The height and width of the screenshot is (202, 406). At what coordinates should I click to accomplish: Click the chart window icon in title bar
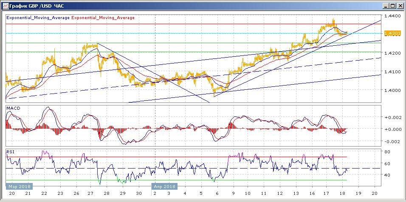coord(5,6)
